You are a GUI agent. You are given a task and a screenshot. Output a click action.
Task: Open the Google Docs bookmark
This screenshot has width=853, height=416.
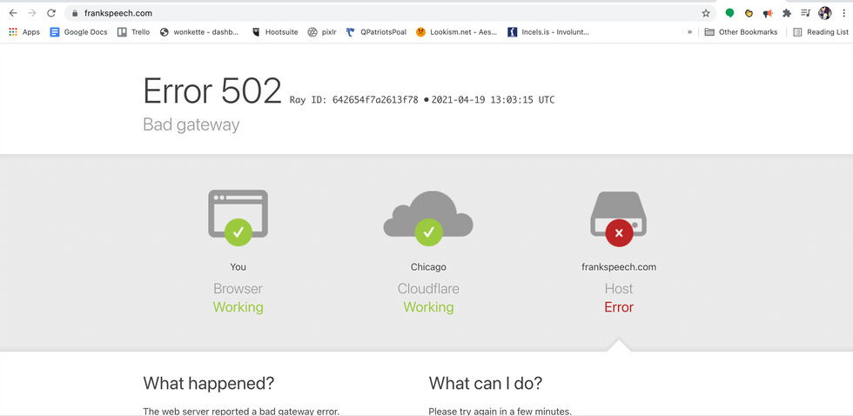click(x=79, y=32)
